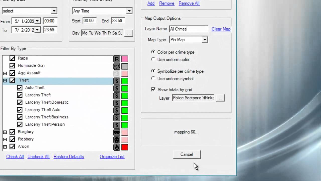The height and width of the screenshot is (181, 321).
Task: Open the To date picker arrow
Action: (37, 30)
